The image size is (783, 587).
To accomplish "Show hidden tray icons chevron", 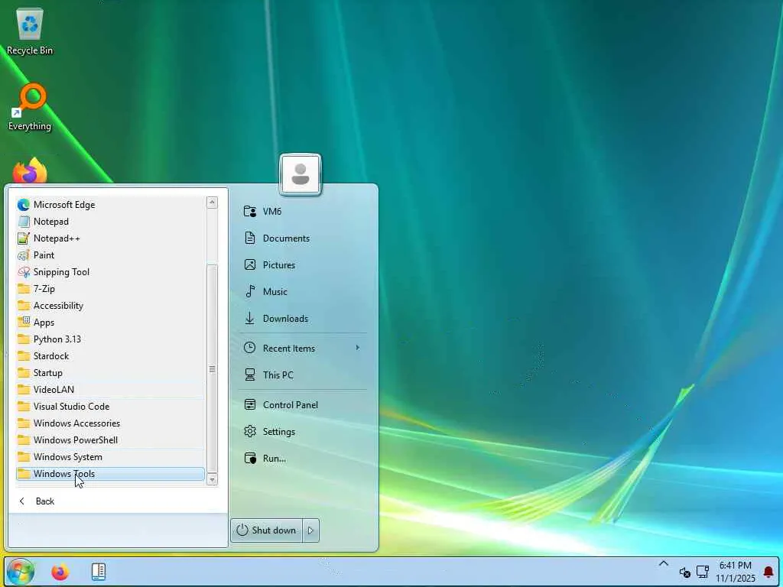I will tap(663, 563).
